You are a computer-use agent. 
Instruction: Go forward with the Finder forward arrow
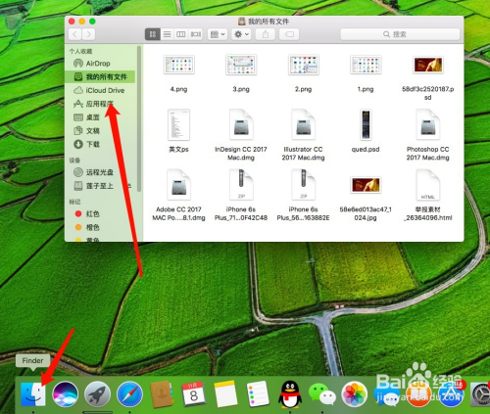pyautogui.click(x=88, y=34)
